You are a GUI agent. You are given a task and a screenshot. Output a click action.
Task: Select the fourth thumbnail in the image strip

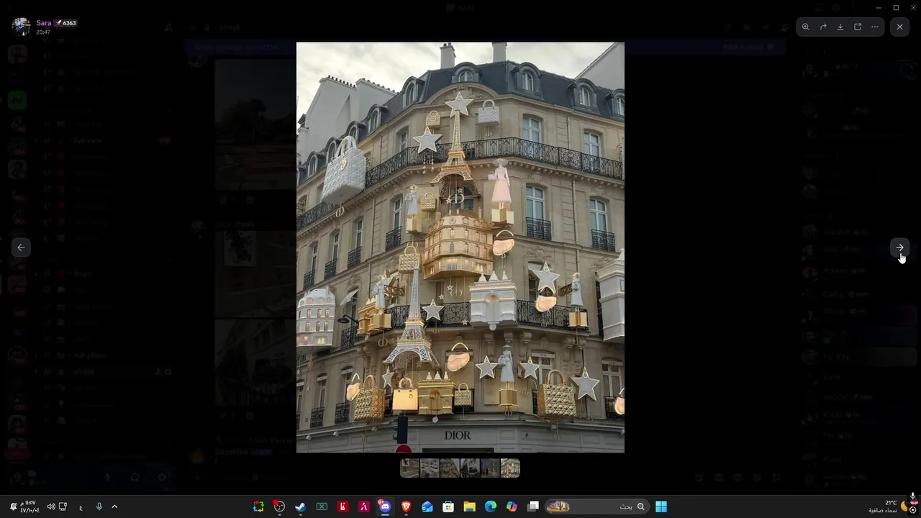tap(470, 468)
